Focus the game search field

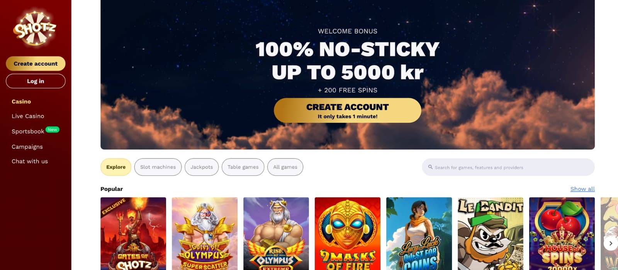[x=508, y=167]
